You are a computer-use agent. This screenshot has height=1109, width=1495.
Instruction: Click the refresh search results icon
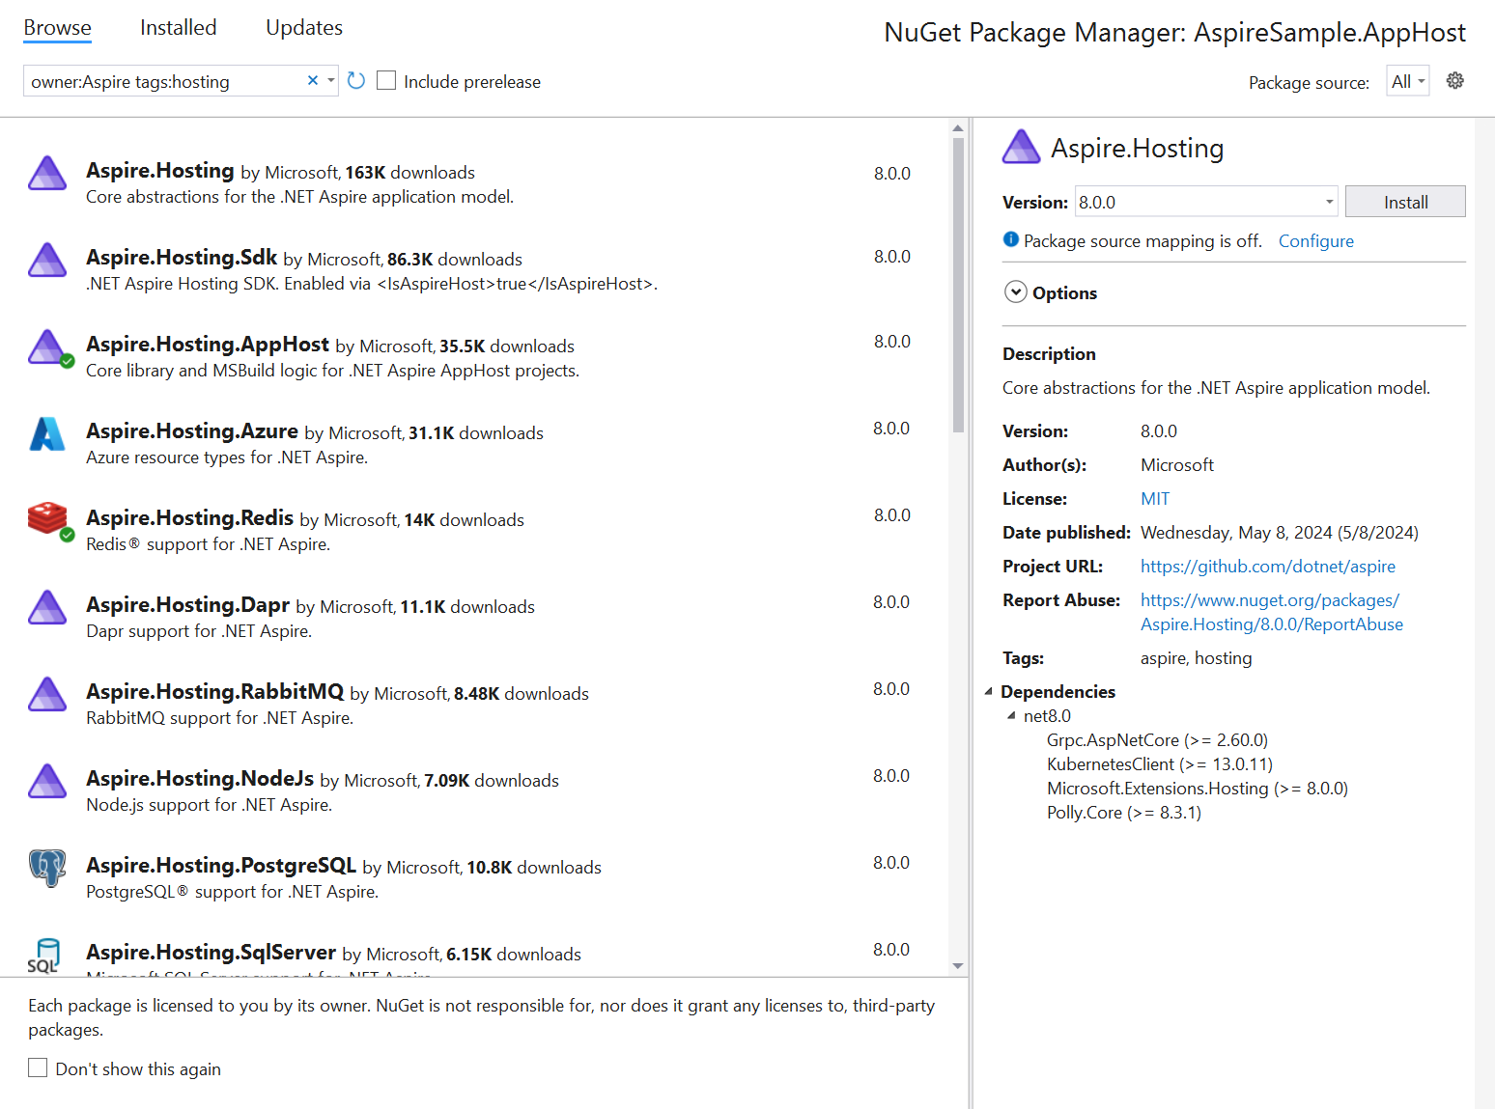pos(355,80)
